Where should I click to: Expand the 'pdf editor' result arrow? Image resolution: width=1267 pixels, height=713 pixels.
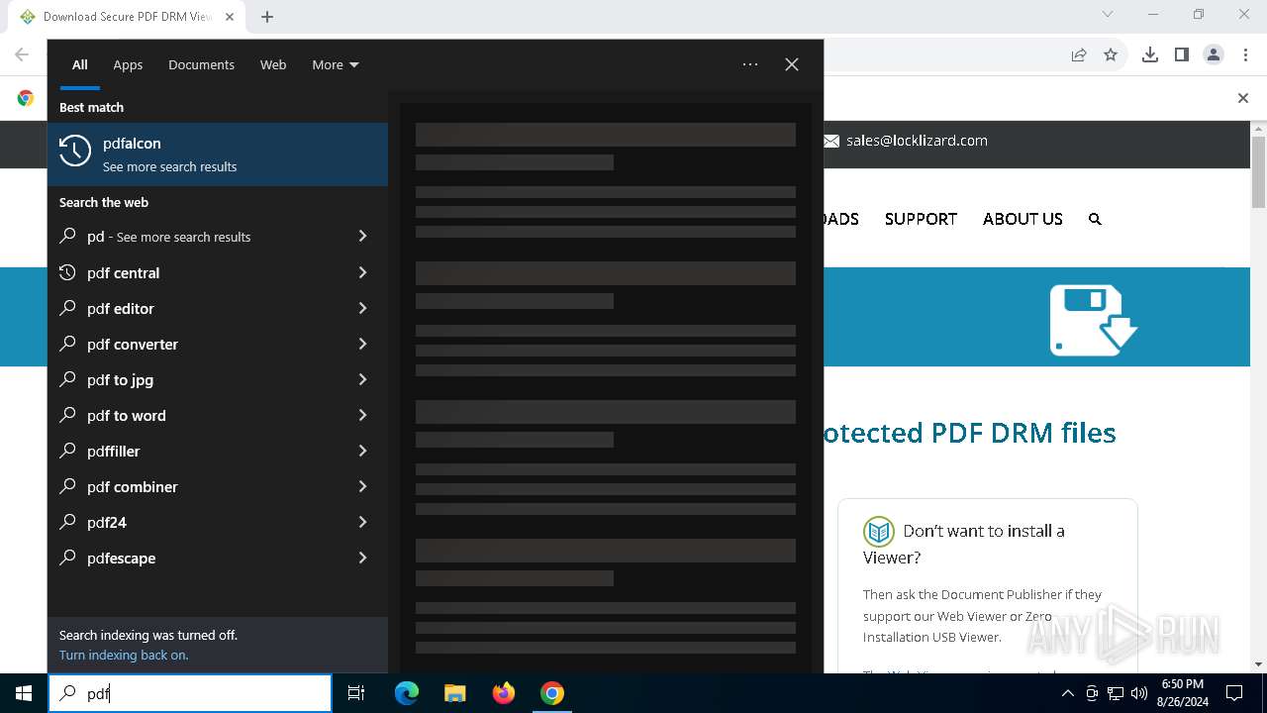tap(362, 308)
